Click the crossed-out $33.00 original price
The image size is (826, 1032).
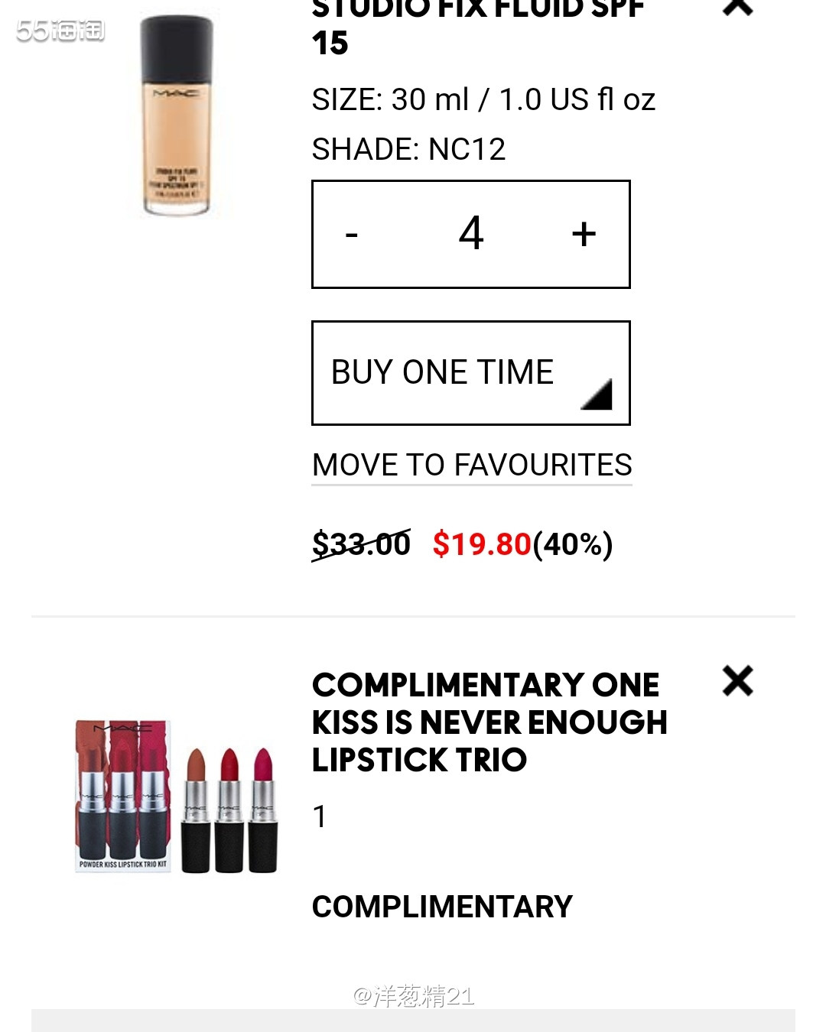(x=361, y=544)
